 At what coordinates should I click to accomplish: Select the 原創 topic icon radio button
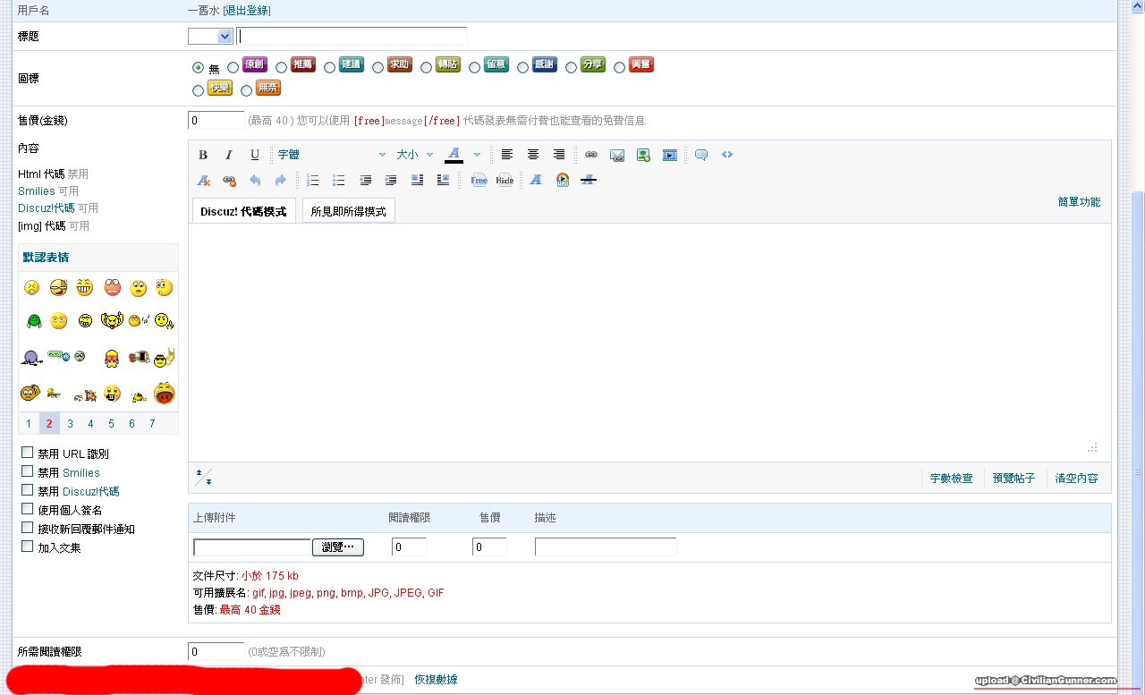pos(233,67)
